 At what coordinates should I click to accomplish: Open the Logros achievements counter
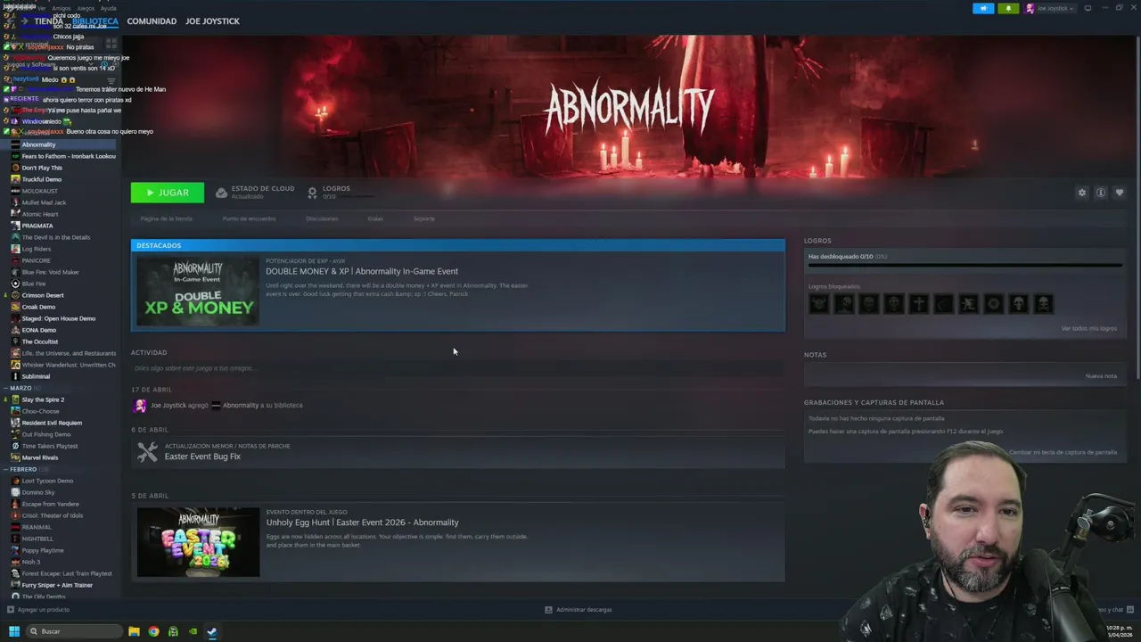(x=329, y=192)
